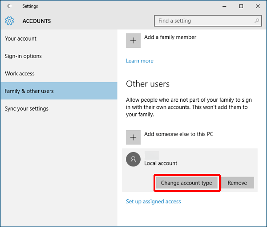
Task: Open the Work access page
Action: (20, 74)
